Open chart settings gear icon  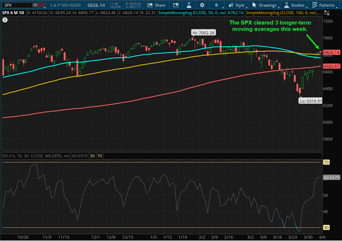point(202,5)
